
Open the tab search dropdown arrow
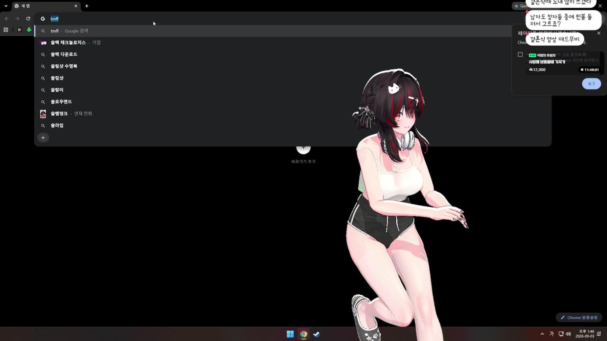(x=6, y=6)
